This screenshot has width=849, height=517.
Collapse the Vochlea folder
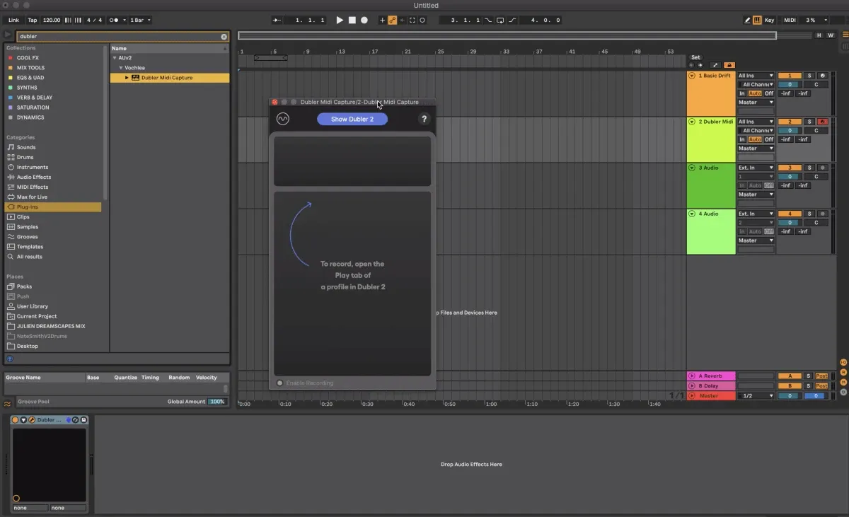tap(121, 68)
